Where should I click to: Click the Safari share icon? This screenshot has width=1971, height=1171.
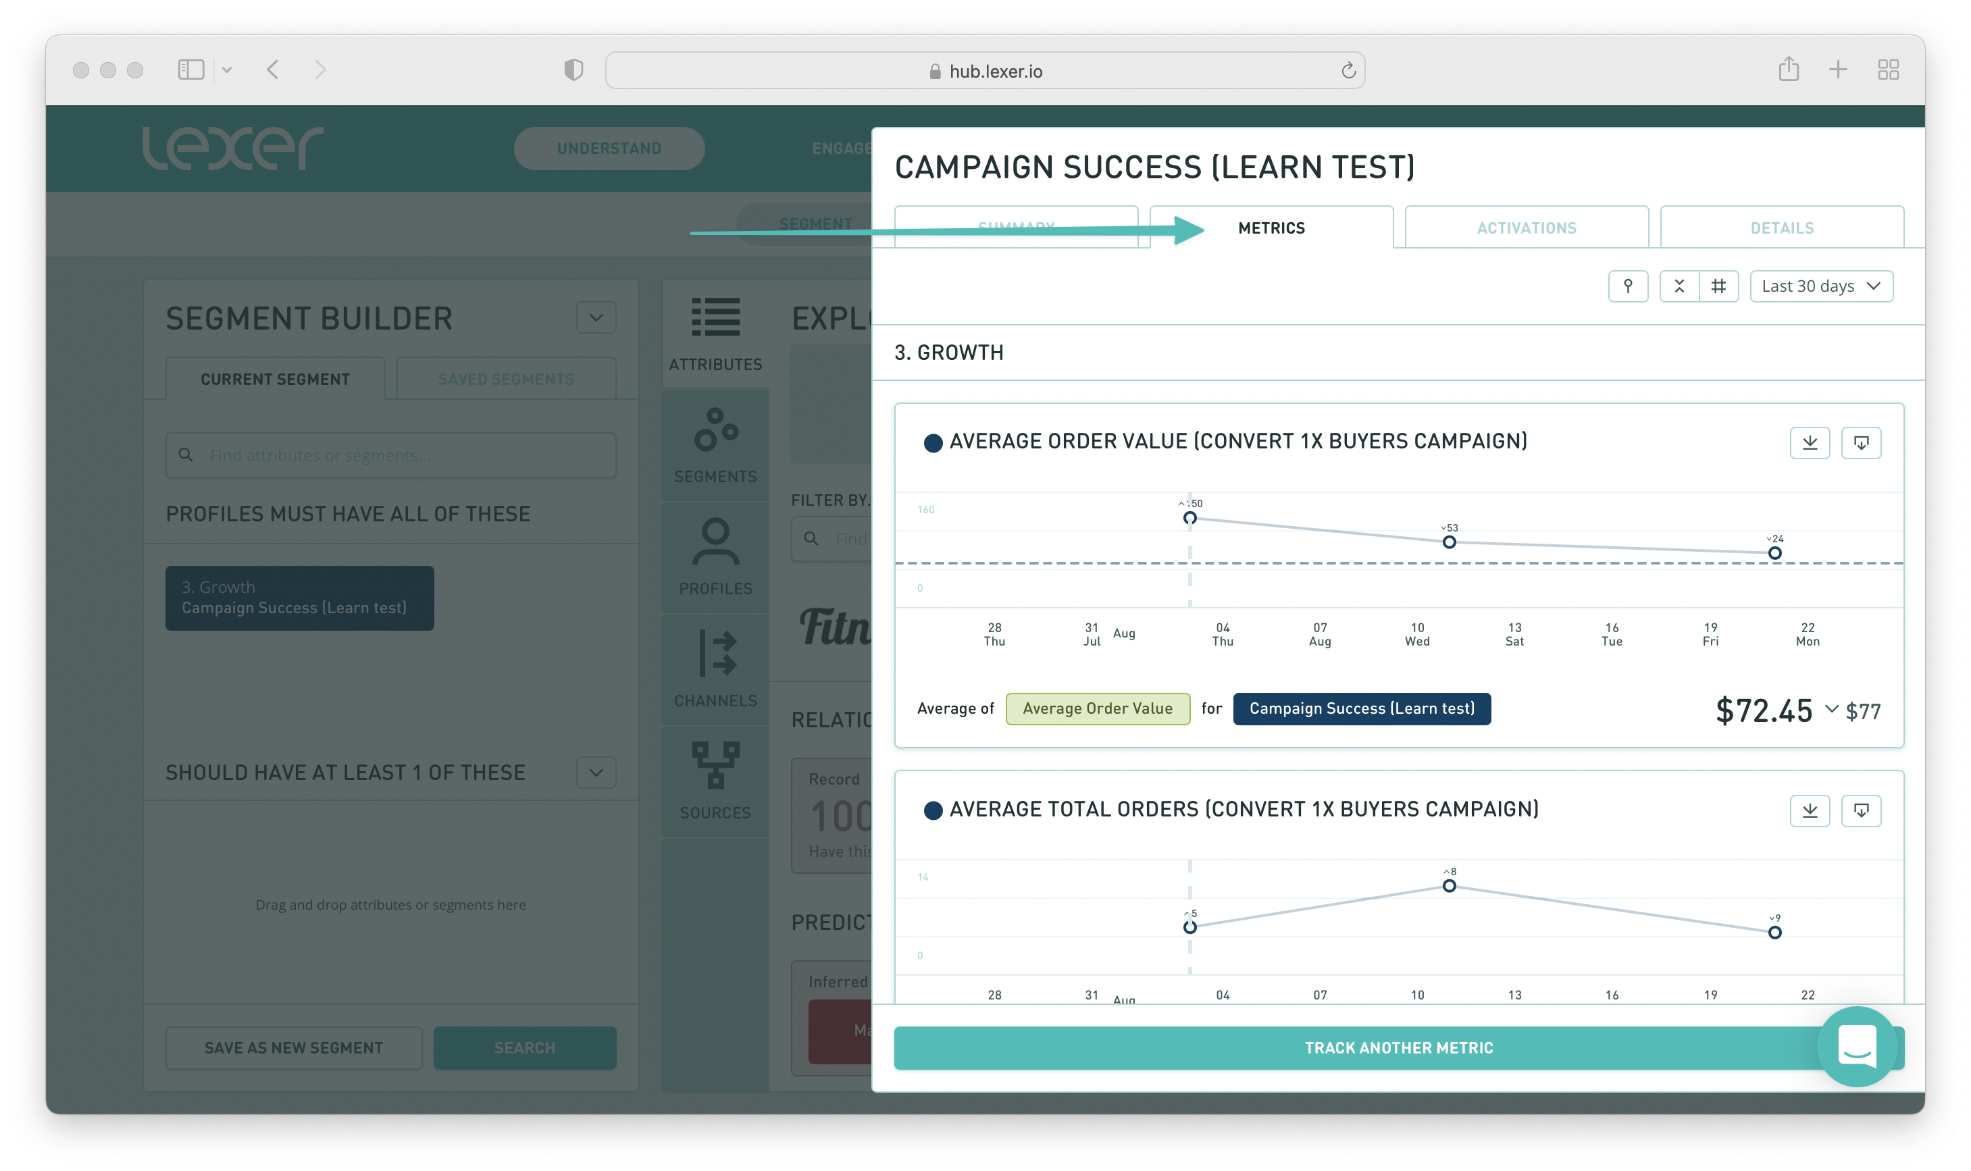(x=1788, y=70)
